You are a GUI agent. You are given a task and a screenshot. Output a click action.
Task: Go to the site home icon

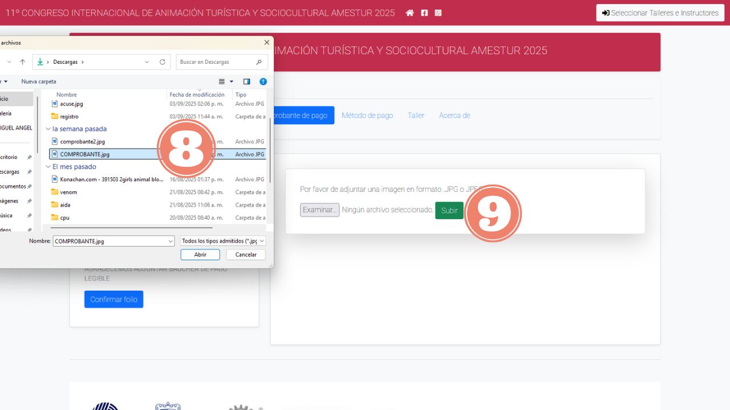click(409, 13)
